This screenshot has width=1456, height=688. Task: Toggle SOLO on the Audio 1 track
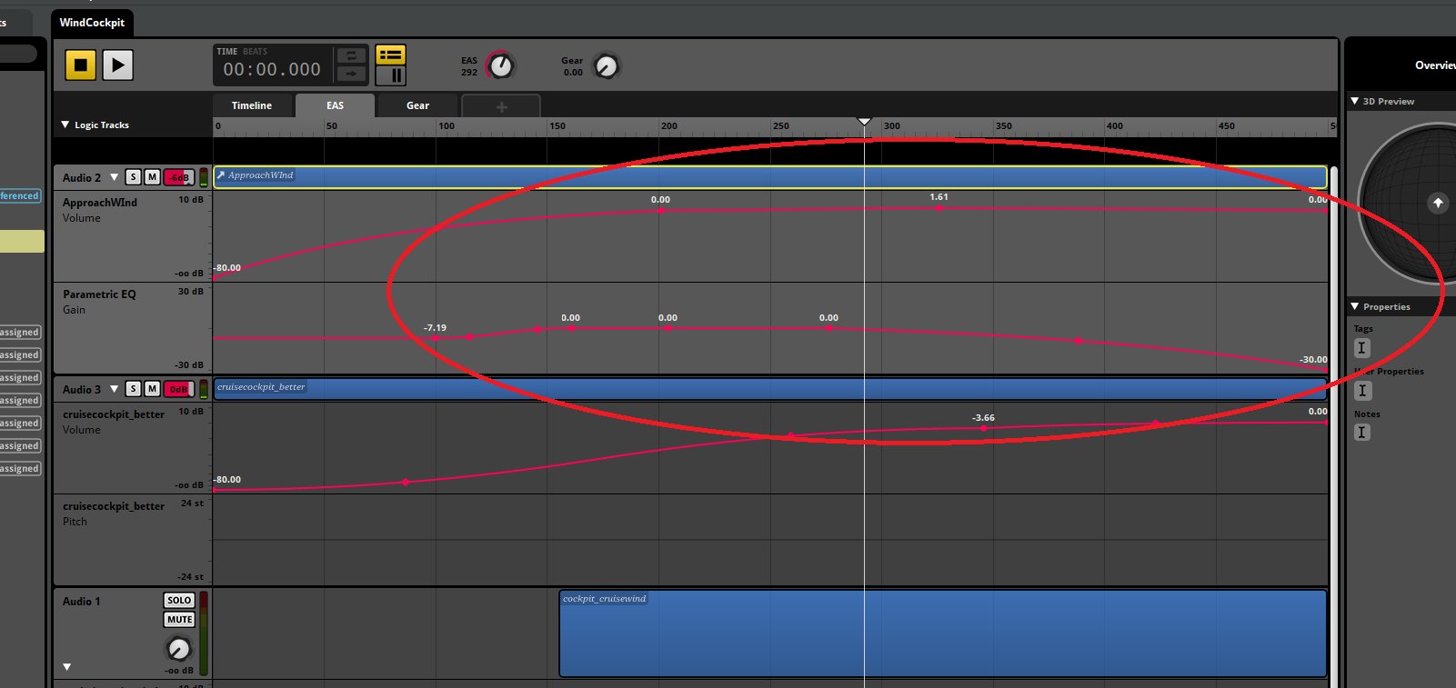(179, 600)
